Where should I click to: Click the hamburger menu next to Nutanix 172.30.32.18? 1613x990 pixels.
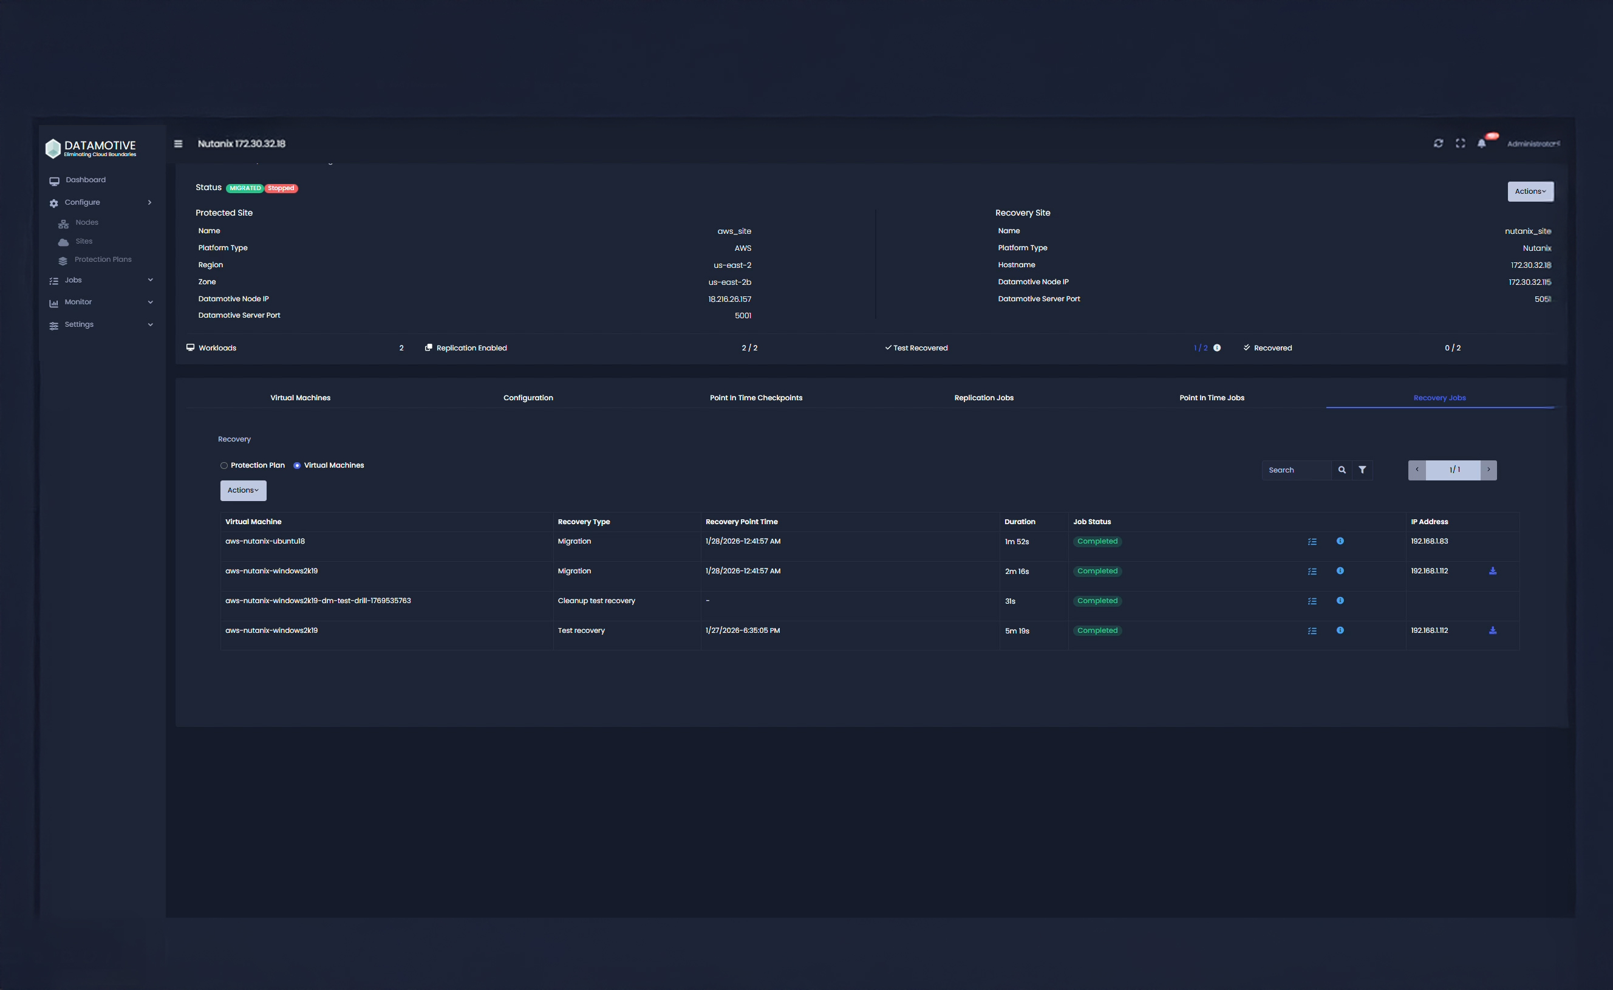click(x=178, y=143)
